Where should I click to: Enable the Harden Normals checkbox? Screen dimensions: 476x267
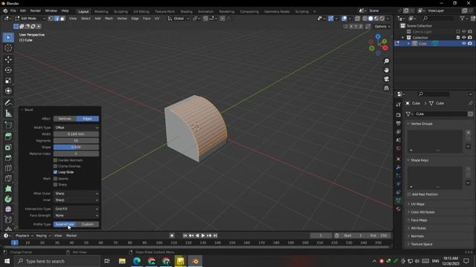55,160
